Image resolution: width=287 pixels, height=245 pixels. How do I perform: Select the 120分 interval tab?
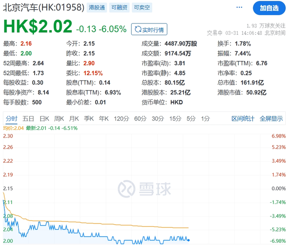coord(121,118)
